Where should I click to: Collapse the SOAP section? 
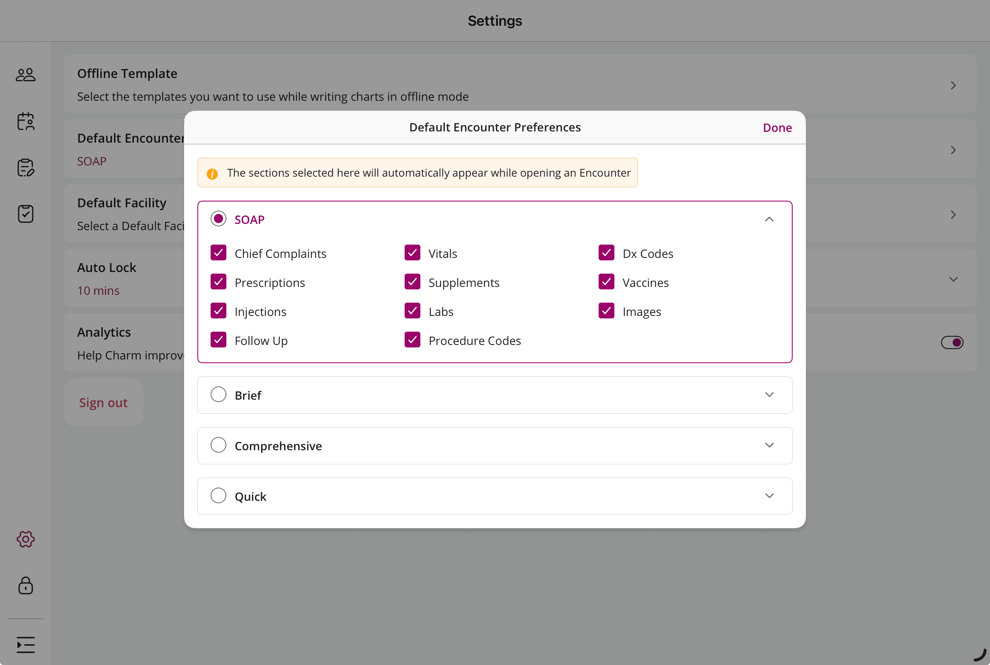point(769,219)
